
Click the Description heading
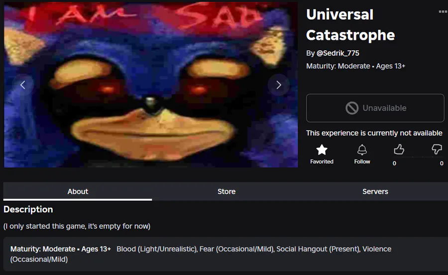(x=28, y=209)
